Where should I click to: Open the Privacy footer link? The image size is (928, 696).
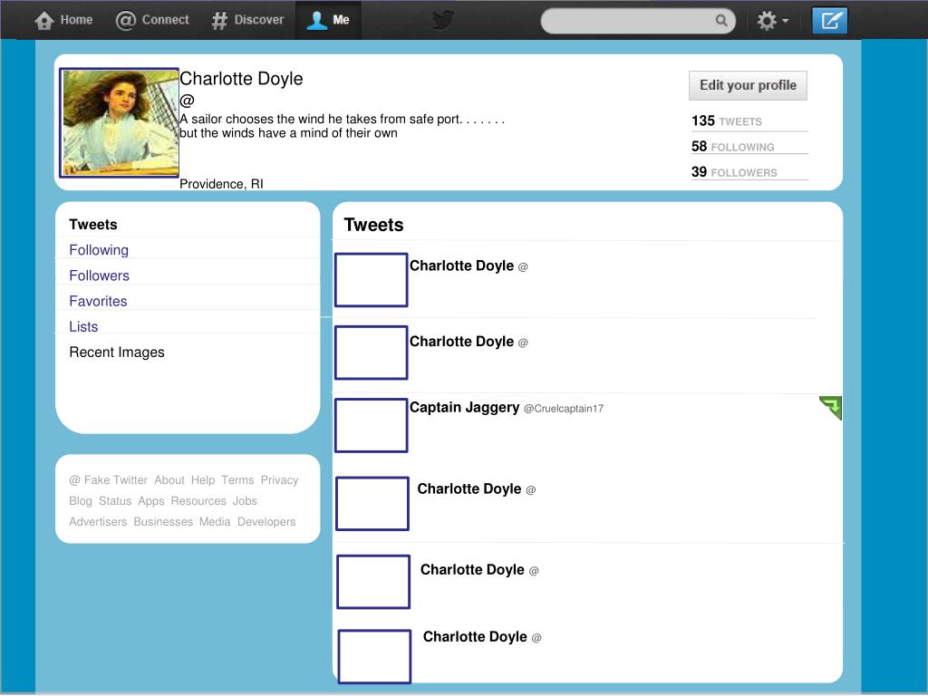[x=279, y=480]
